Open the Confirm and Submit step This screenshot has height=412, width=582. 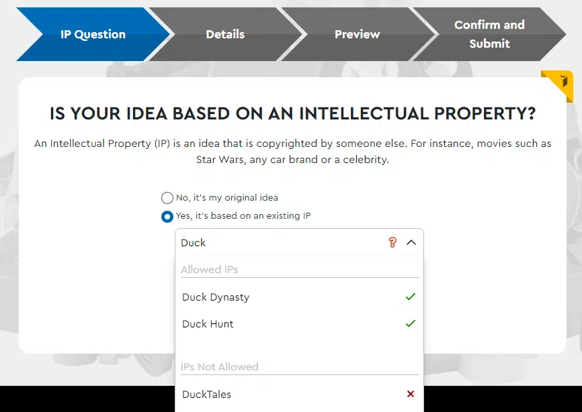[489, 34]
